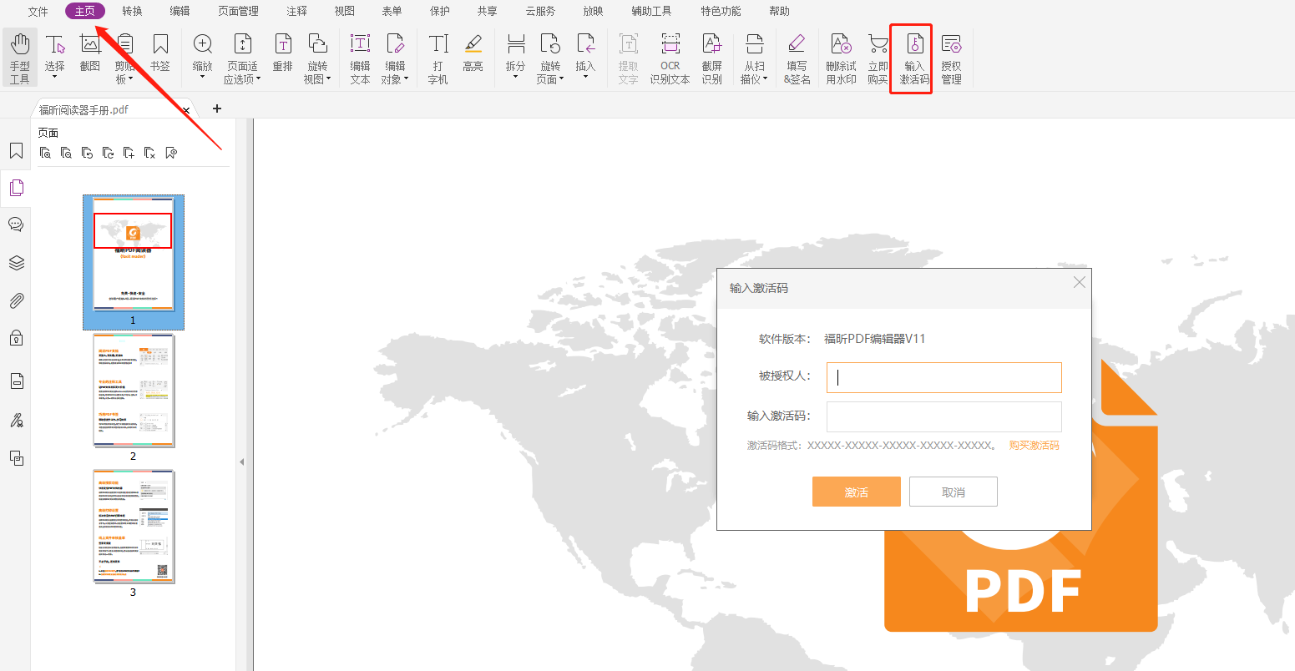This screenshot has width=1295, height=671.
Task: Click the Bookmark (书签) toolbar icon
Action: click(159, 52)
